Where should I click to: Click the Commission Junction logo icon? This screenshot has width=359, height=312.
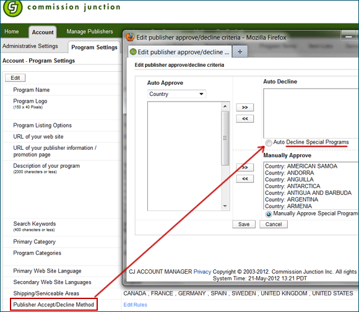[12, 8]
